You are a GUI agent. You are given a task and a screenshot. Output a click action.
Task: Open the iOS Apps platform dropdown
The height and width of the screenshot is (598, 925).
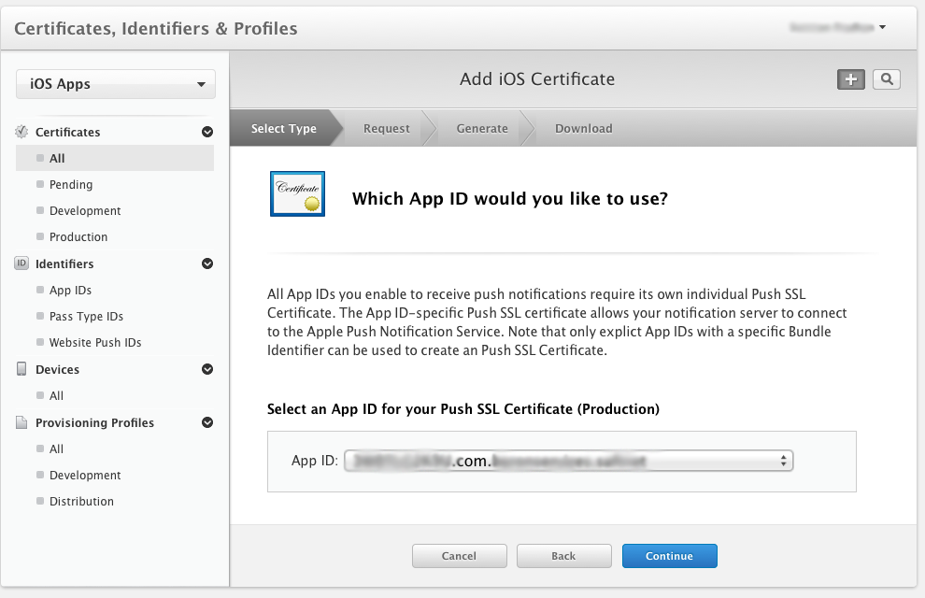click(116, 84)
